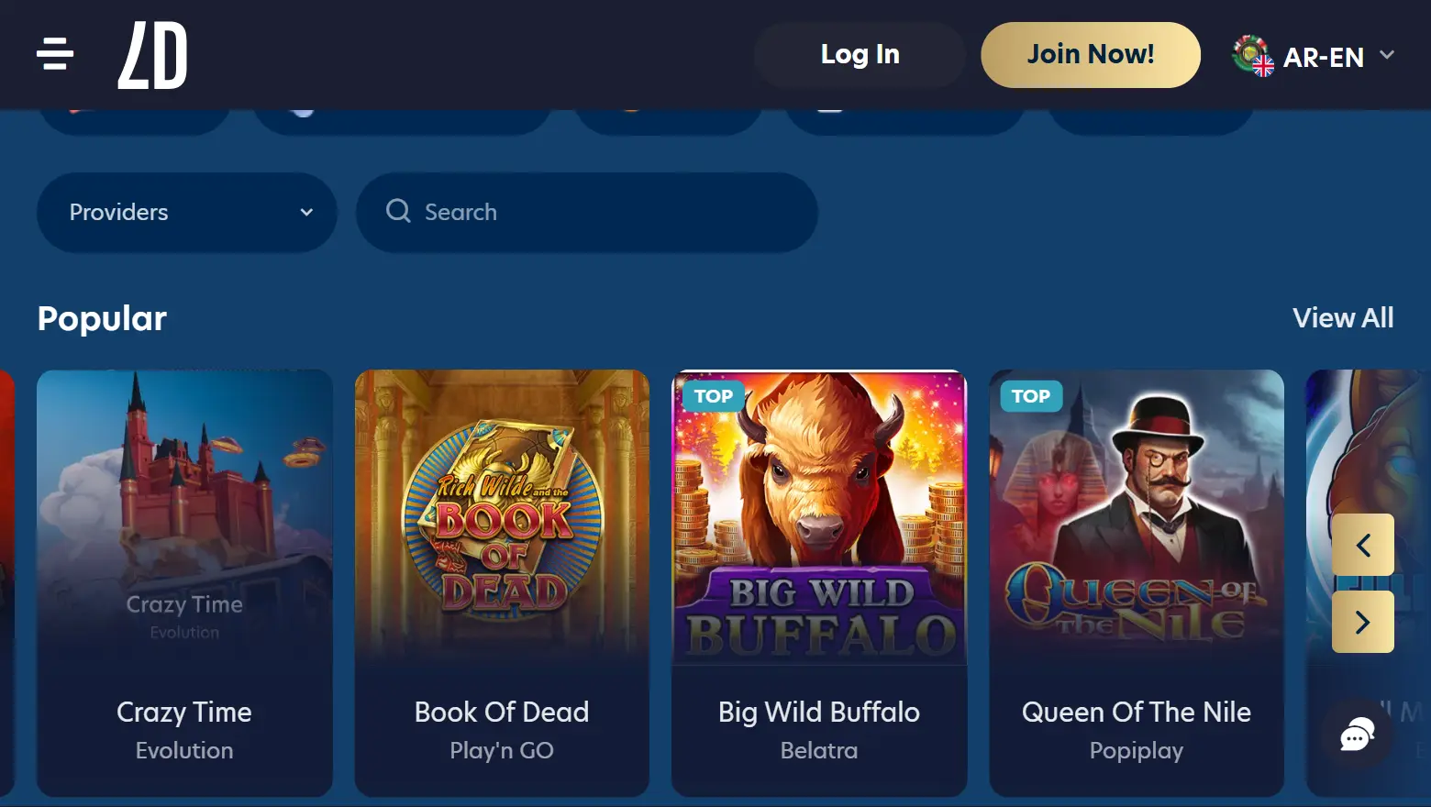Show next games with right arrow

tap(1363, 622)
